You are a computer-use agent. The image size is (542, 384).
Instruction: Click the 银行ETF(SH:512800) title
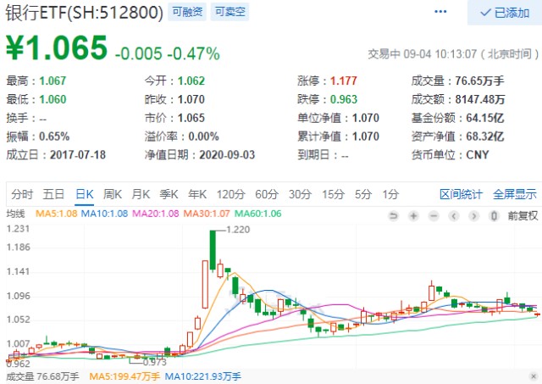coord(84,13)
